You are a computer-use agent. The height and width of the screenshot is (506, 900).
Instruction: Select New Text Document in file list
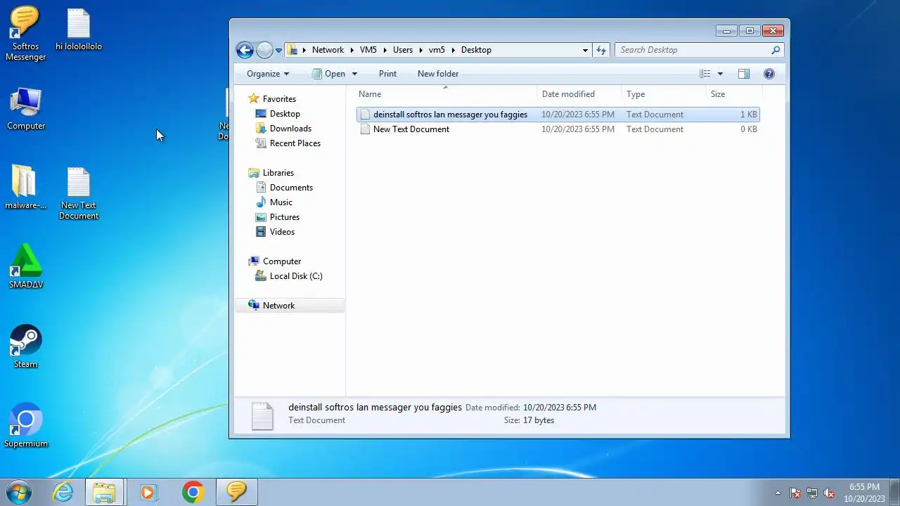coord(558,129)
